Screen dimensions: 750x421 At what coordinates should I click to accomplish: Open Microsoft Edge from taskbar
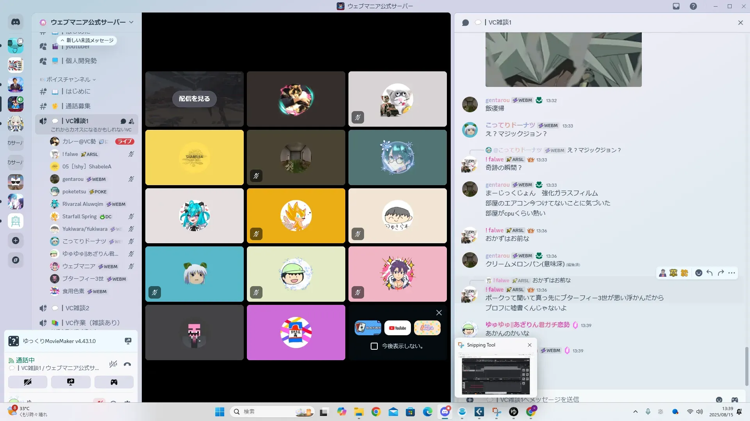(428, 412)
